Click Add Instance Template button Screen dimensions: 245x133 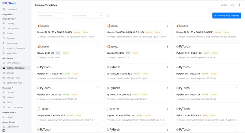pyautogui.click(x=227, y=16)
